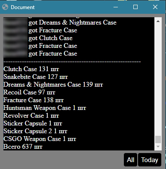Viewport: 166px width, 169px height.
Task: Click the All button
Action: (130, 160)
